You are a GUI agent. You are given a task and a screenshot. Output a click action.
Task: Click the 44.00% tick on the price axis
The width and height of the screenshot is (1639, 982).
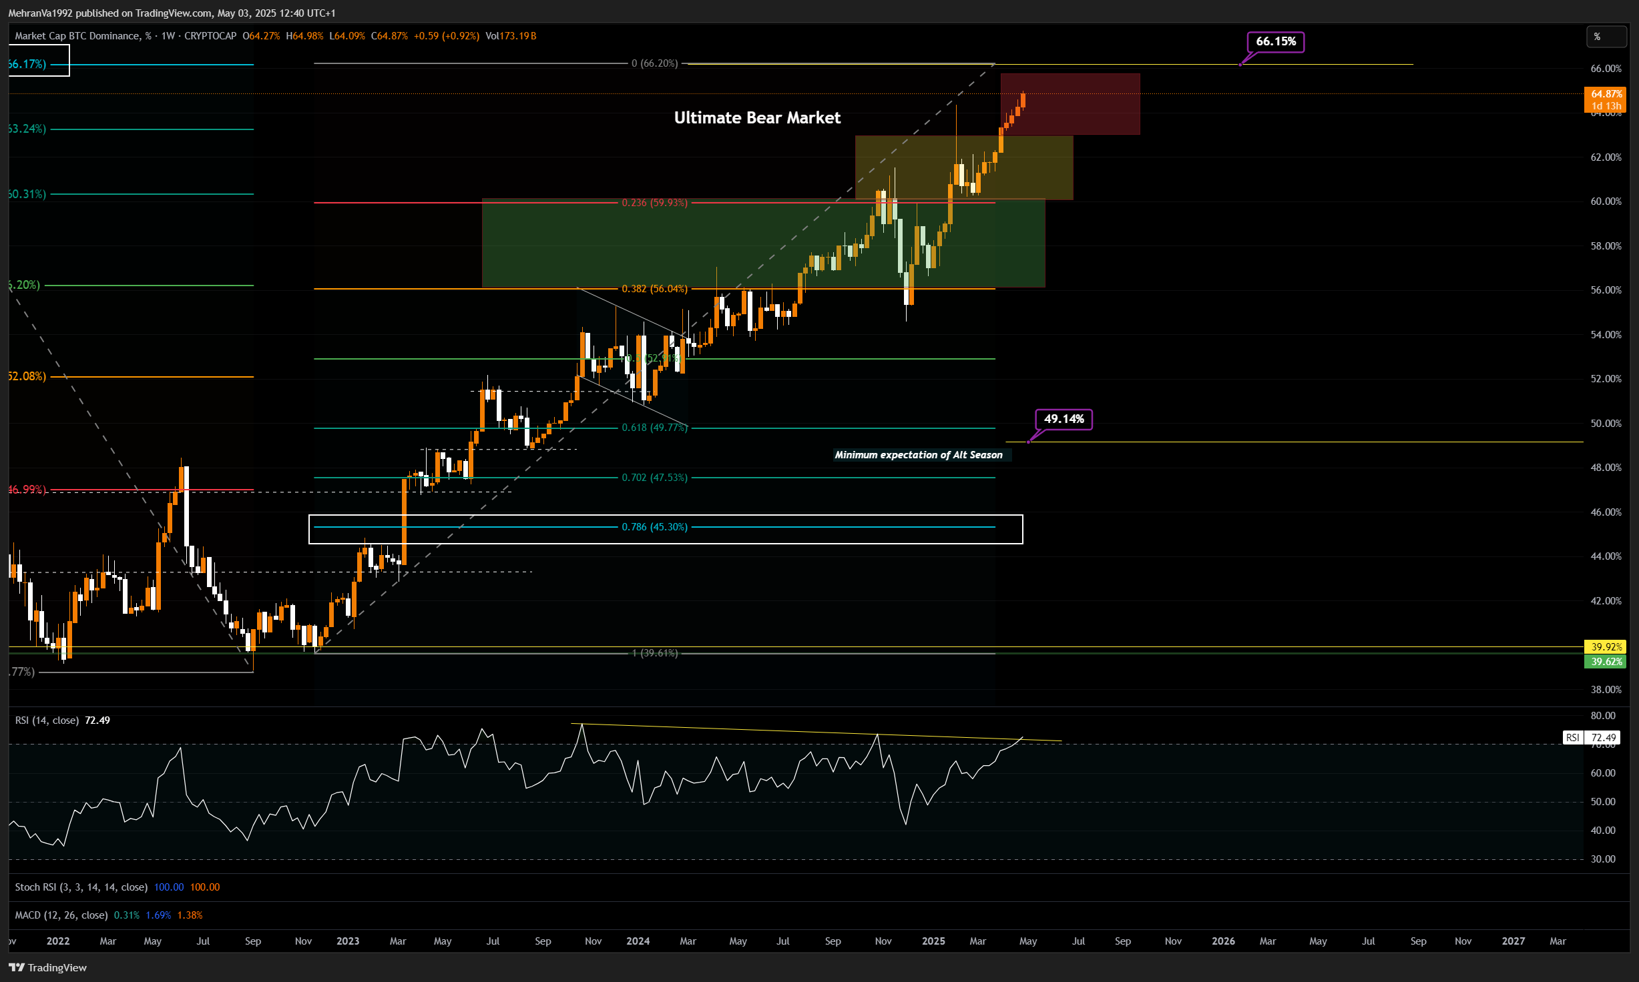tap(1606, 556)
